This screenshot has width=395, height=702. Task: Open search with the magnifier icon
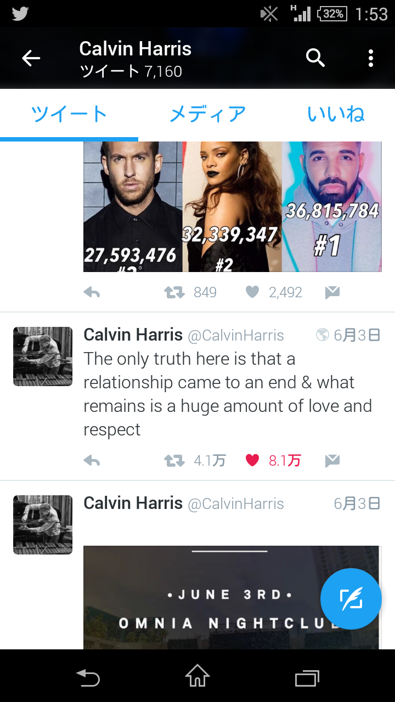click(x=315, y=58)
